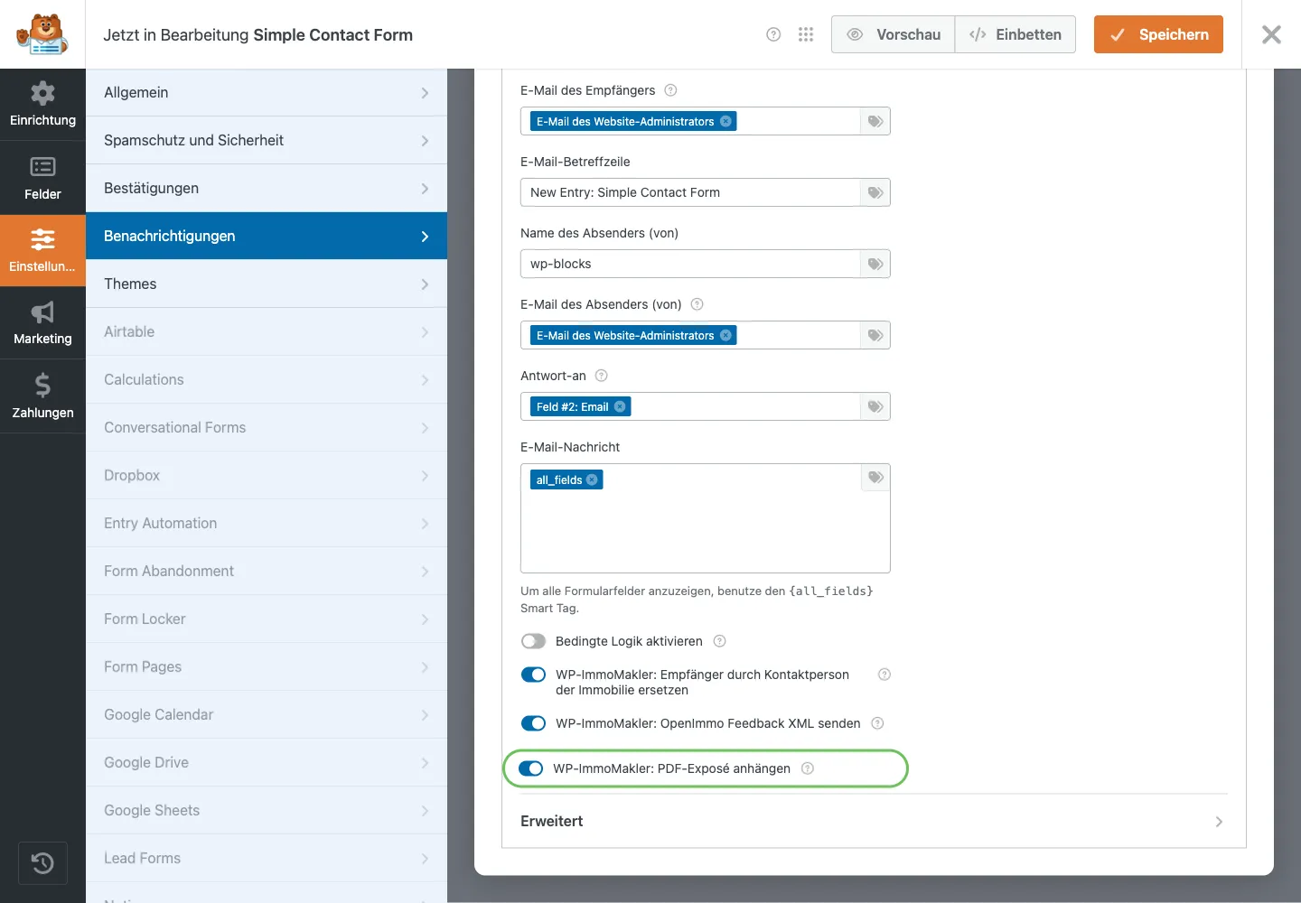Open help for E-Mail des Empfängers

point(670,90)
